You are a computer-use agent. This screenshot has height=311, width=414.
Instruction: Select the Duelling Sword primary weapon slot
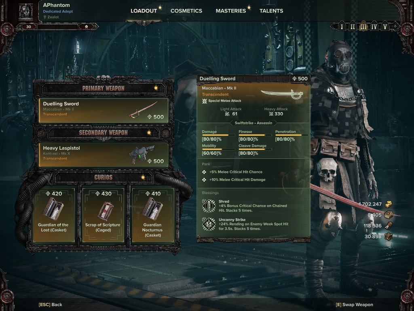pyautogui.click(x=103, y=111)
